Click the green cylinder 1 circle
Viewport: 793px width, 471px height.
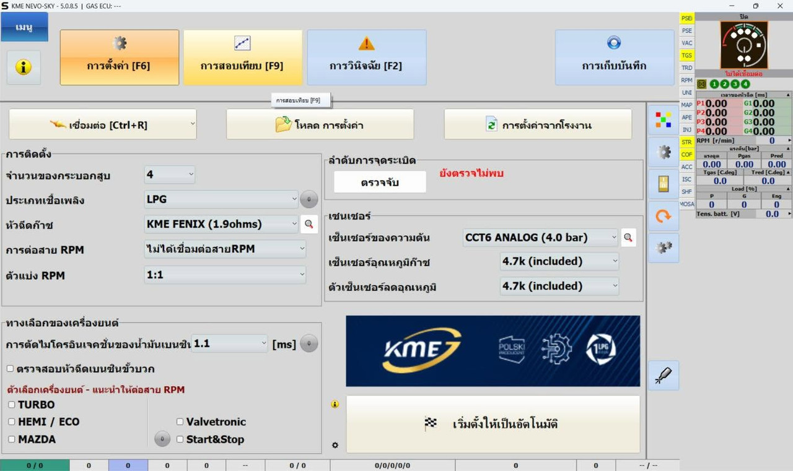(714, 84)
